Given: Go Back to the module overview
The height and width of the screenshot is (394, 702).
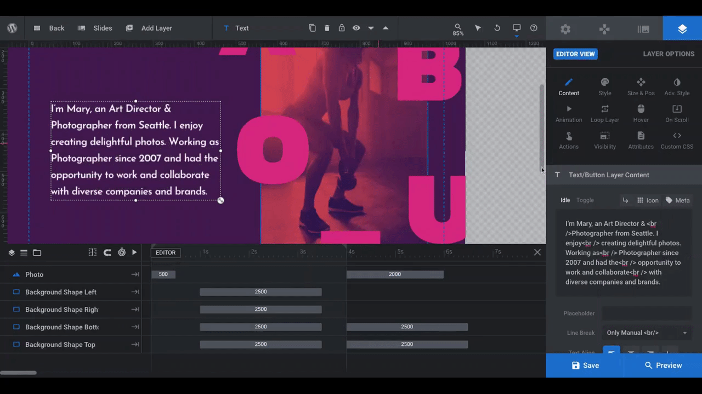Looking at the screenshot, I should coord(49,28).
